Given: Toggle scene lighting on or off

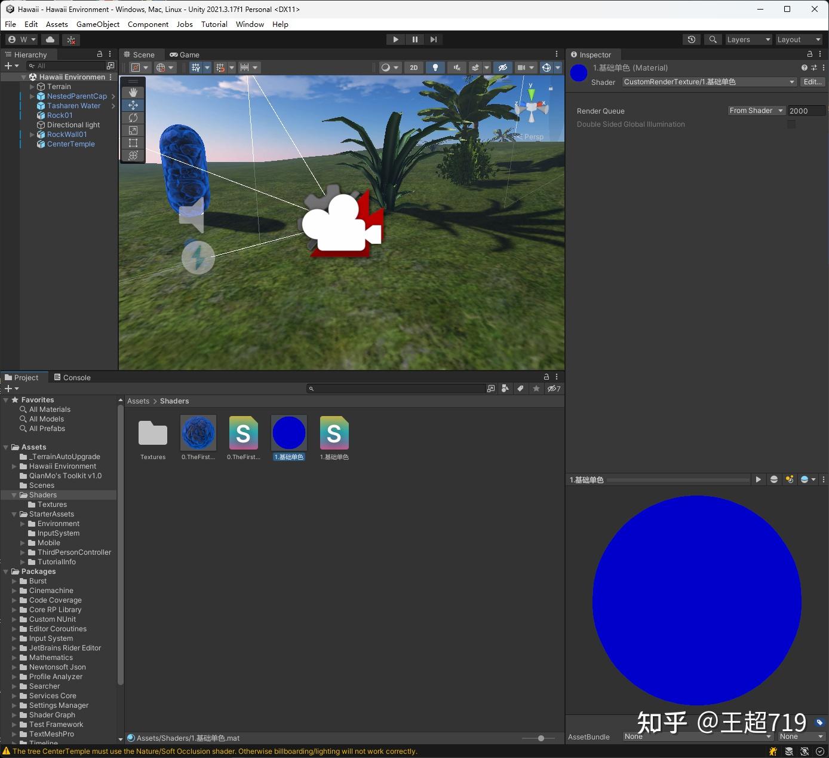Looking at the screenshot, I should coord(435,68).
